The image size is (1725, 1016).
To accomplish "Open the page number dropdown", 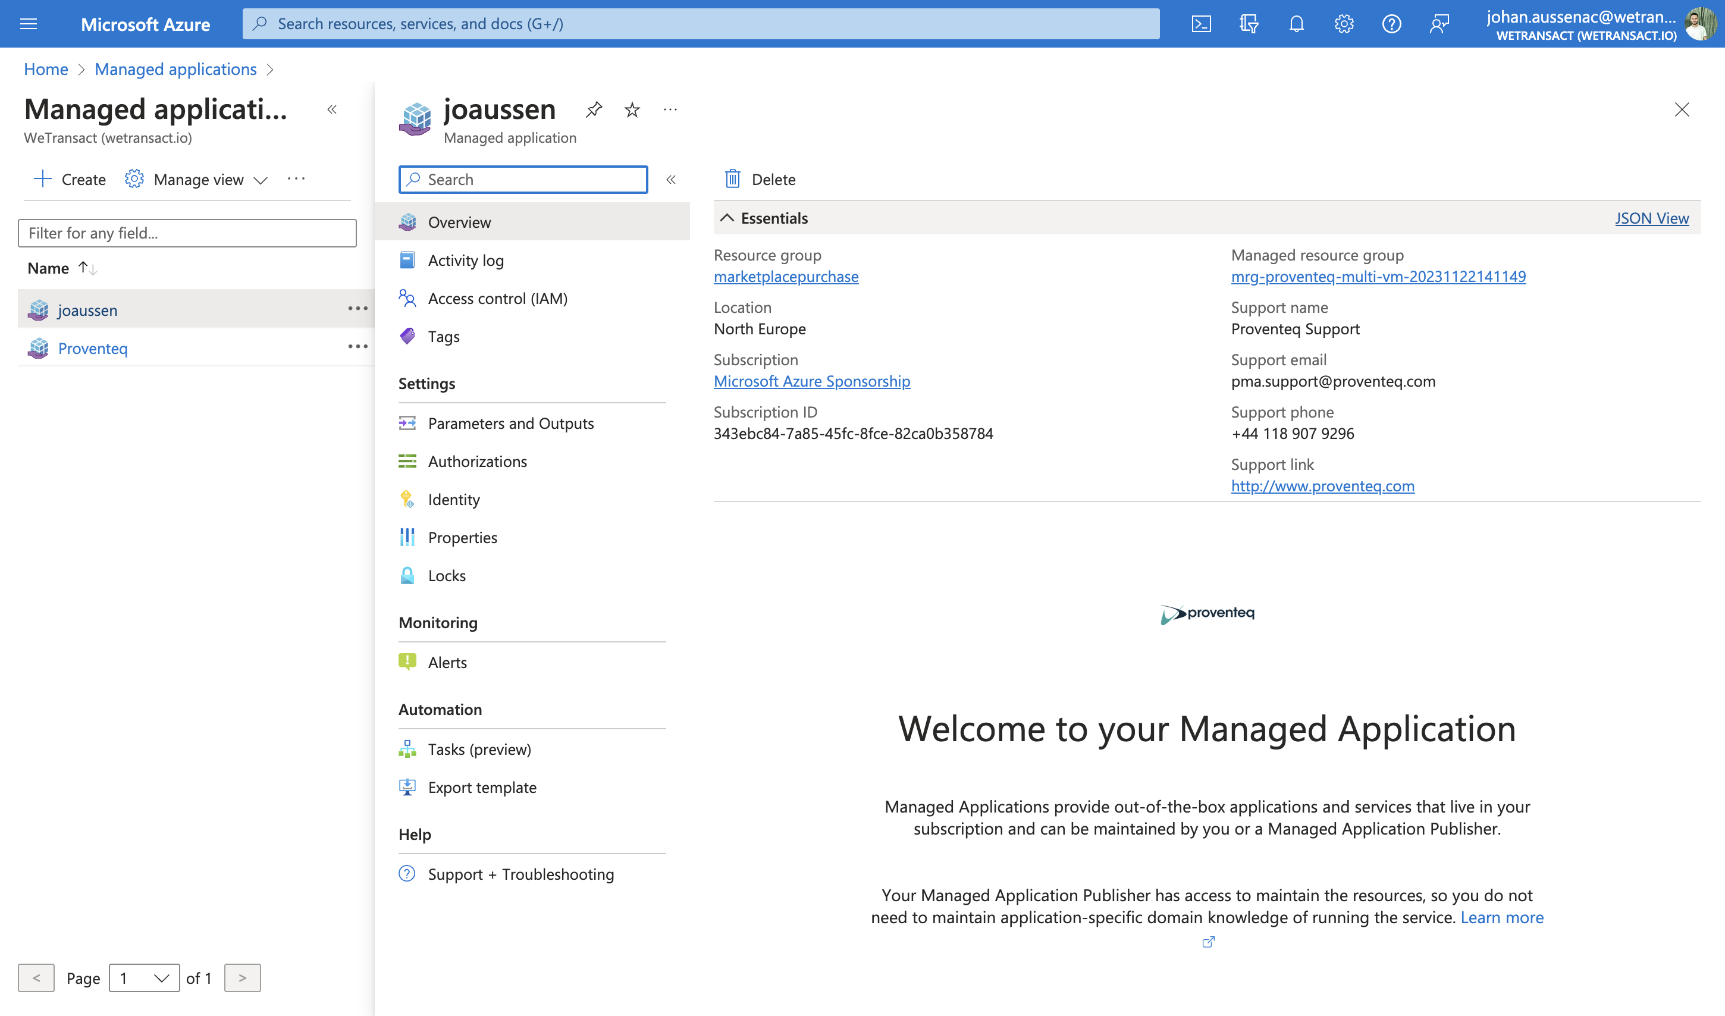I will [144, 978].
